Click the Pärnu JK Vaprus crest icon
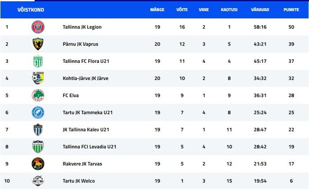Image resolution: width=309 pixels, height=189 pixels. [x=38, y=44]
